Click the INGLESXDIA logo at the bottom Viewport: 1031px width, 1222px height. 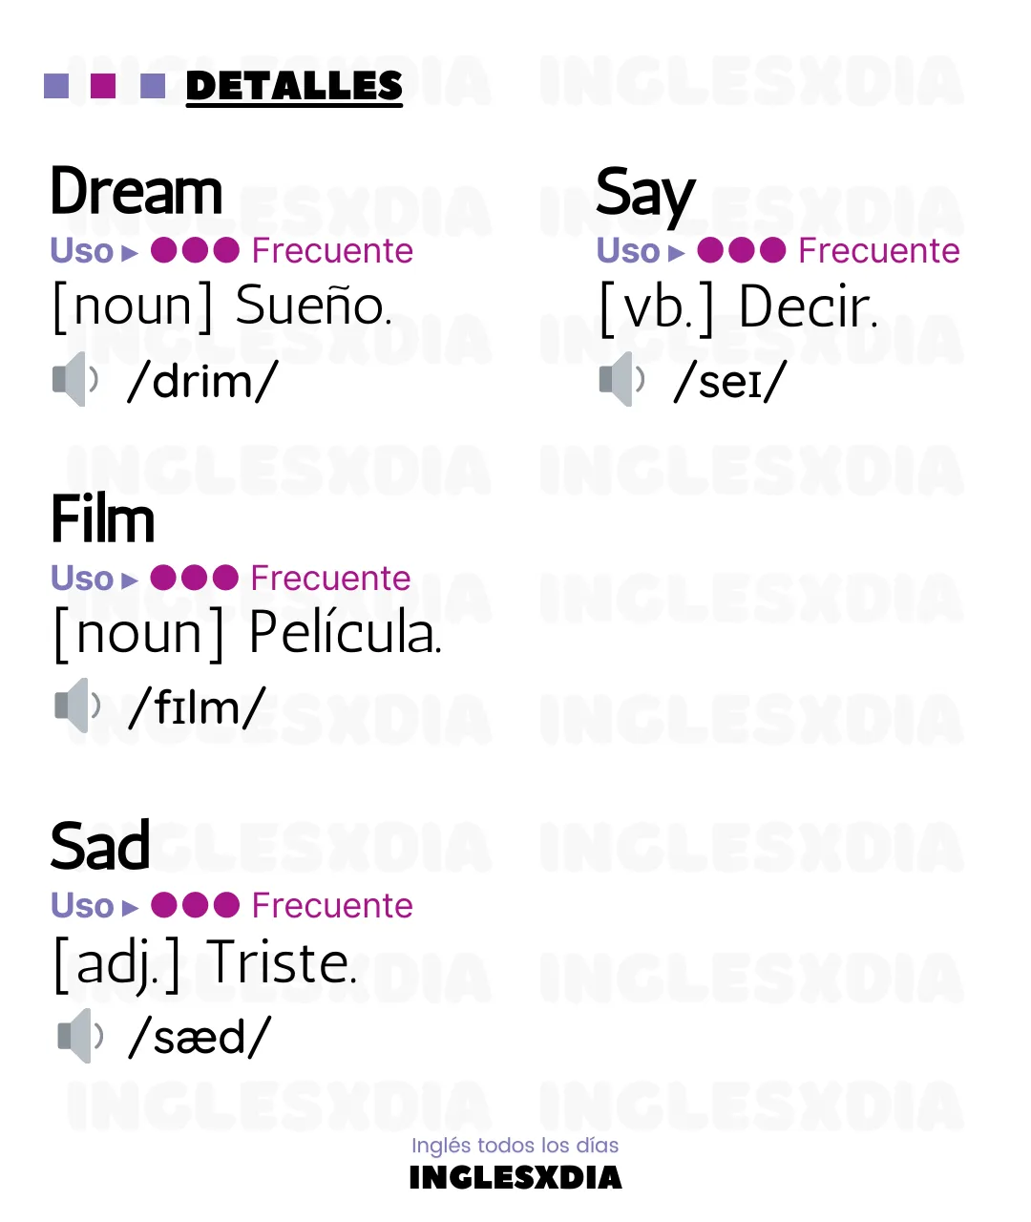point(515,1177)
